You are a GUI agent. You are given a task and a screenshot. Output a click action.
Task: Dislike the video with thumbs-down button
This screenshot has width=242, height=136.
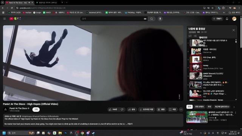point(122,110)
